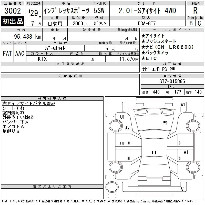This screenshot has height=205, width=205.
Task: Select exterior color パールホワイト
Action: click(x=55, y=48)
